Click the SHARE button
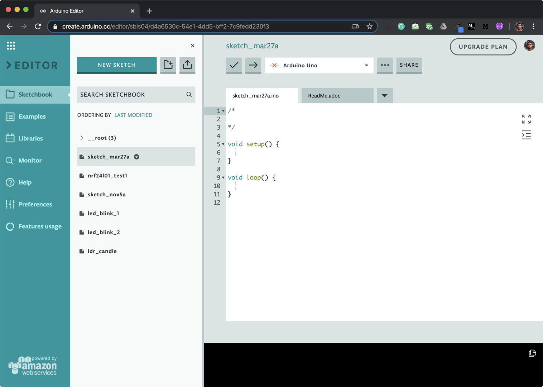Image resolution: width=543 pixels, height=387 pixels. 409,65
